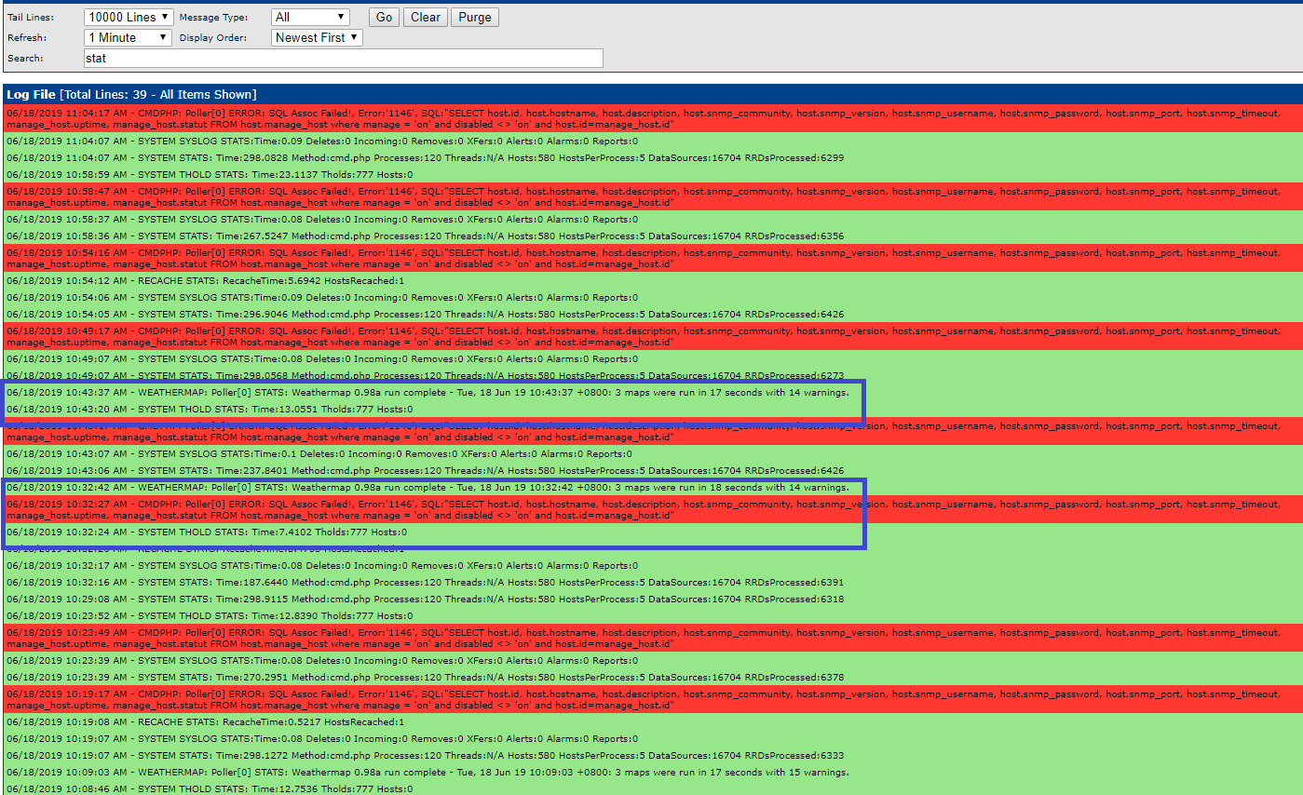The width and height of the screenshot is (1303, 795).
Task: Select the 10:23:39 AM SYSLOG STATS row
Action: tap(651, 661)
